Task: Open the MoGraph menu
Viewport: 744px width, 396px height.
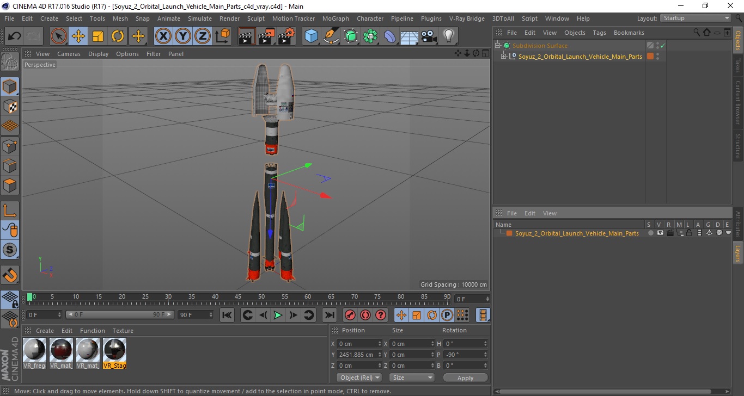Action: (x=336, y=18)
